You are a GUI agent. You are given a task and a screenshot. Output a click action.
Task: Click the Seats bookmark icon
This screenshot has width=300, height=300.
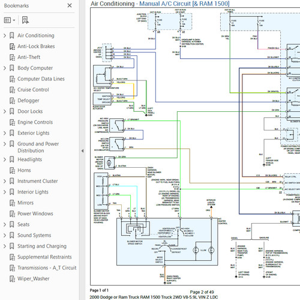click(x=12, y=224)
